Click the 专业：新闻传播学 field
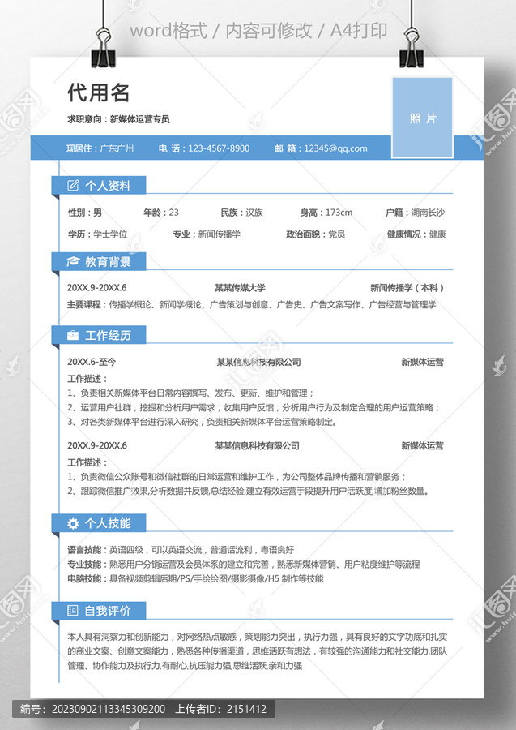This screenshot has height=730, width=516. (x=207, y=234)
